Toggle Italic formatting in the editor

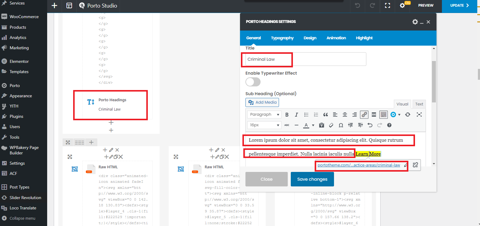pos(297,115)
